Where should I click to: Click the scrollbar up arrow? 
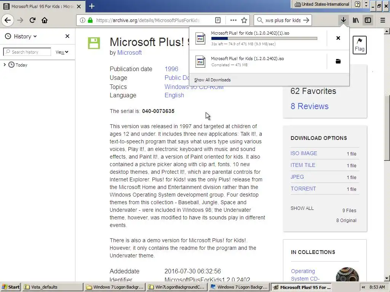(387, 31)
